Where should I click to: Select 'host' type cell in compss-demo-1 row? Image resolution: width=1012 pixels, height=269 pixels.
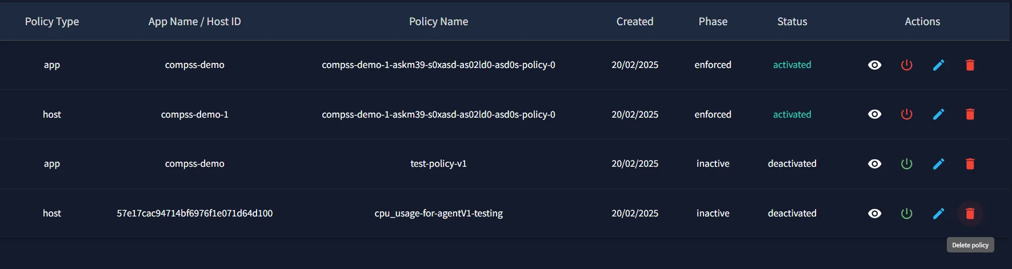click(52, 114)
